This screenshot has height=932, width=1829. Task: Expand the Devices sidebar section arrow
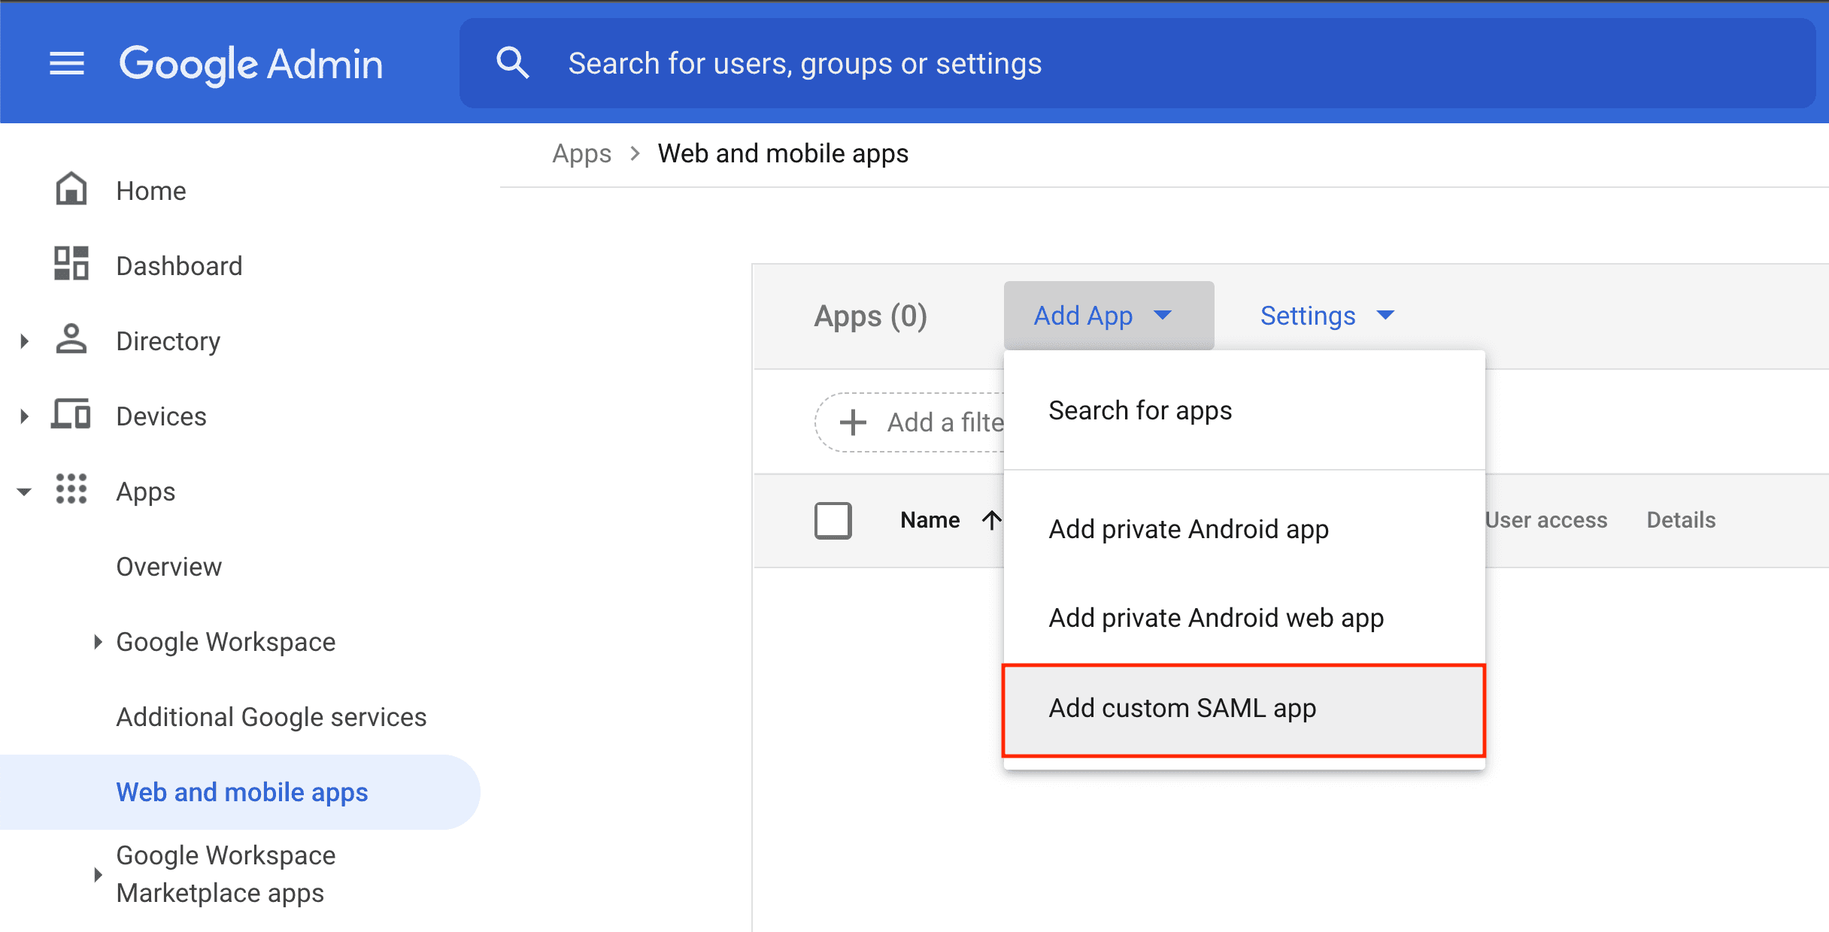[x=24, y=416]
